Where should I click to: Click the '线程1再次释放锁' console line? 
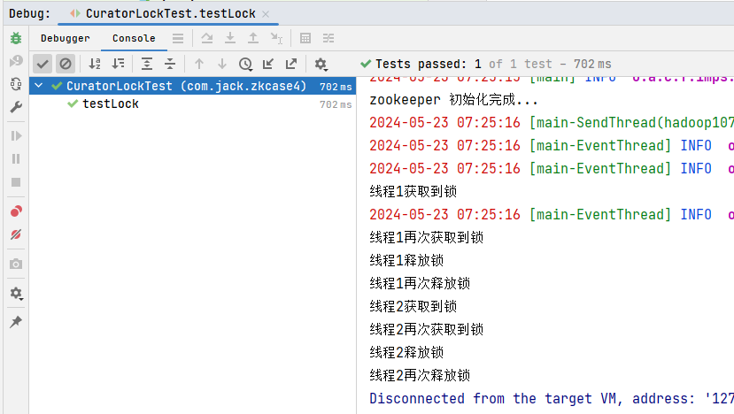(420, 283)
